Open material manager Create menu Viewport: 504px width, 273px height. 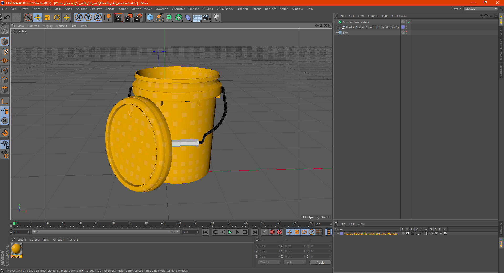pyautogui.click(x=22, y=240)
